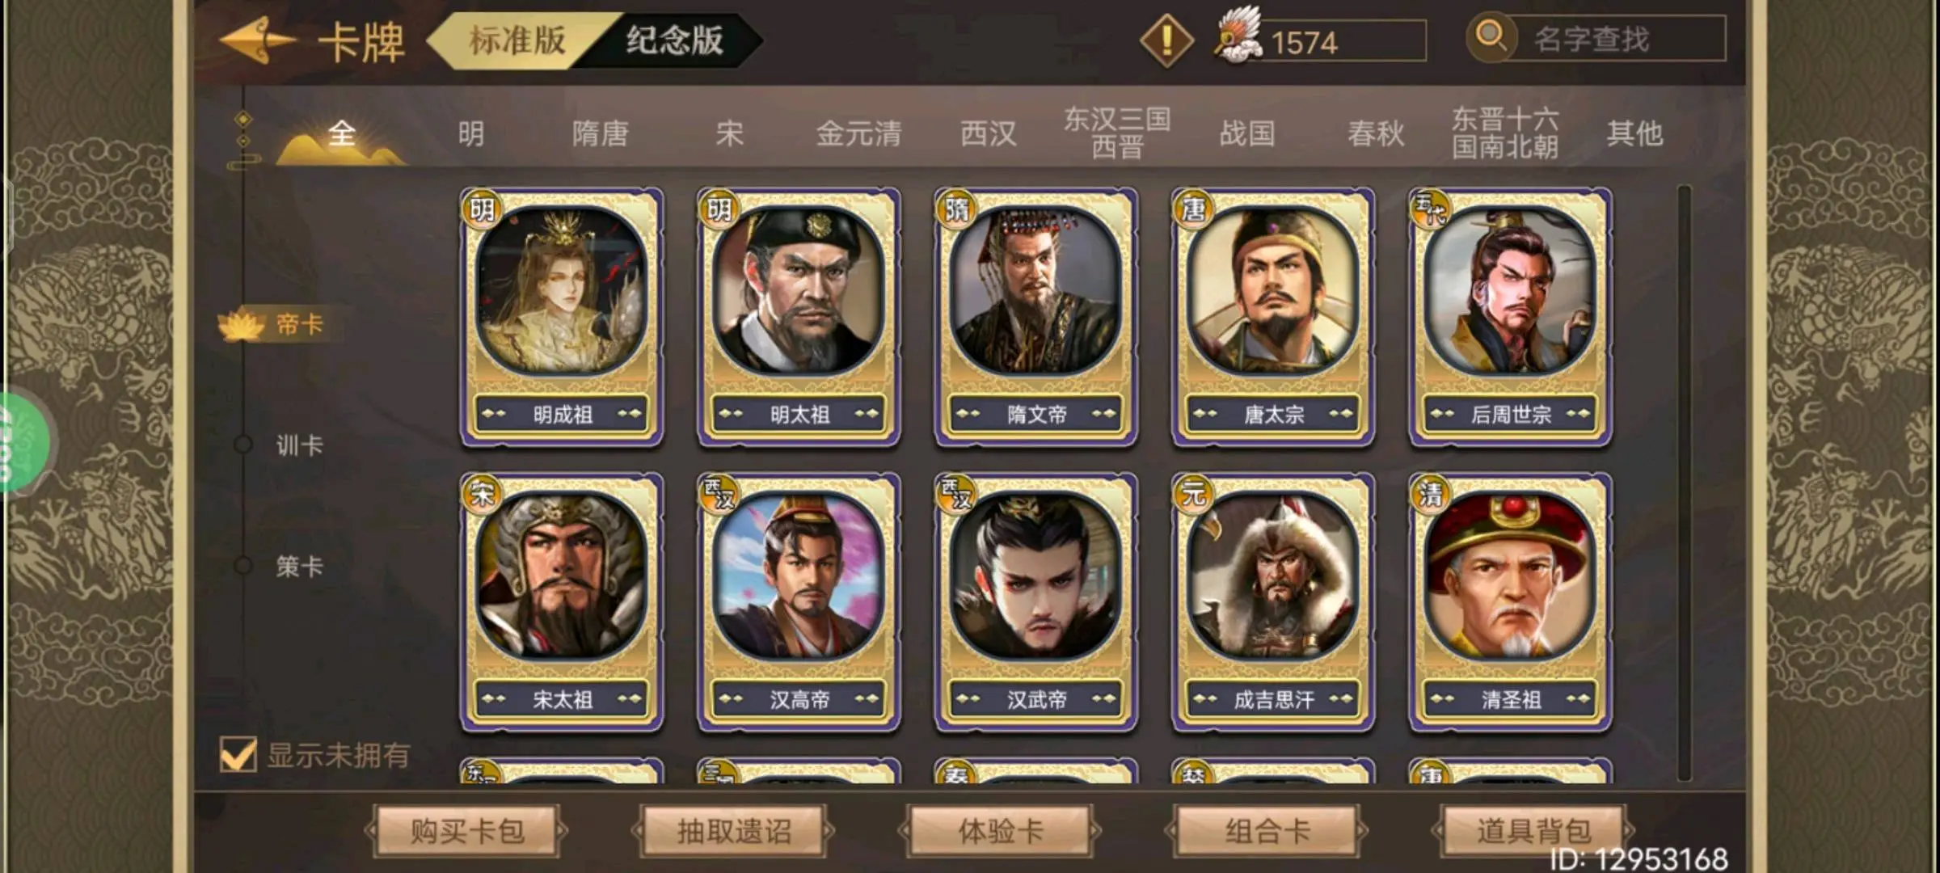
Task: Switch to 纪念版 edition toggle
Action: coord(674,40)
